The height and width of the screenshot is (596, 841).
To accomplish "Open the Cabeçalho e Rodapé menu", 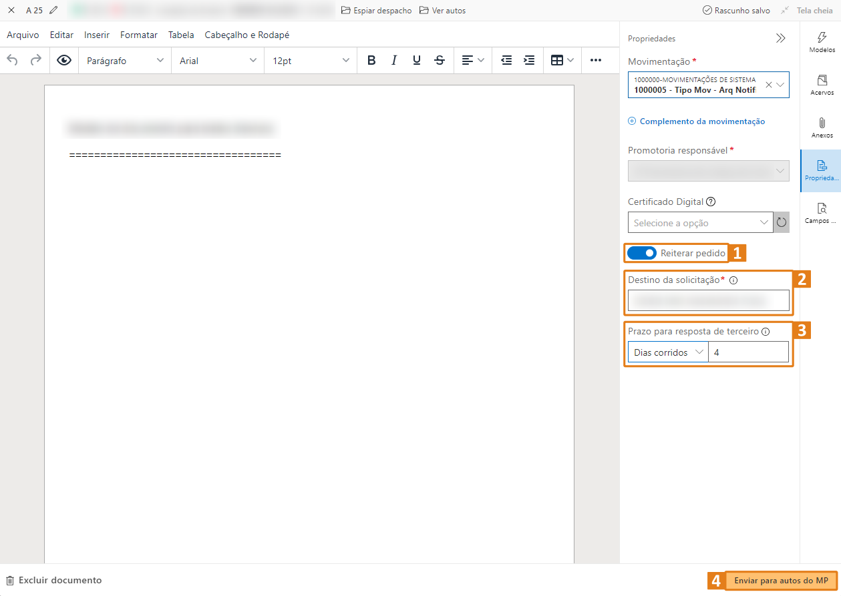I will coord(246,35).
